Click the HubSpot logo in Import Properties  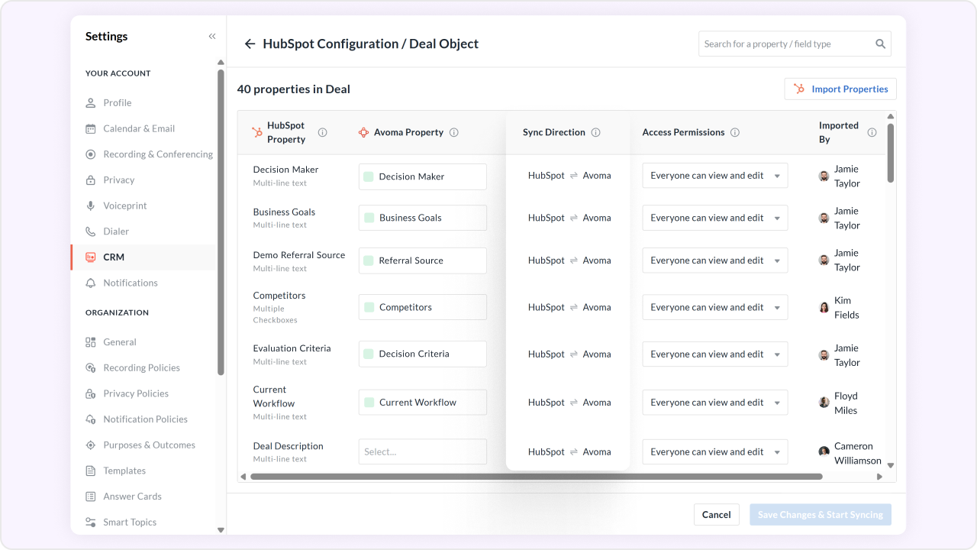[799, 89]
